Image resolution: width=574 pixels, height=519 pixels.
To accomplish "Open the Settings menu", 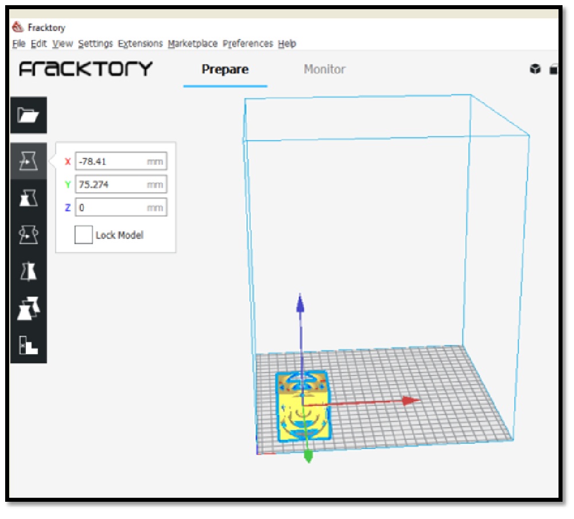I will pos(95,44).
